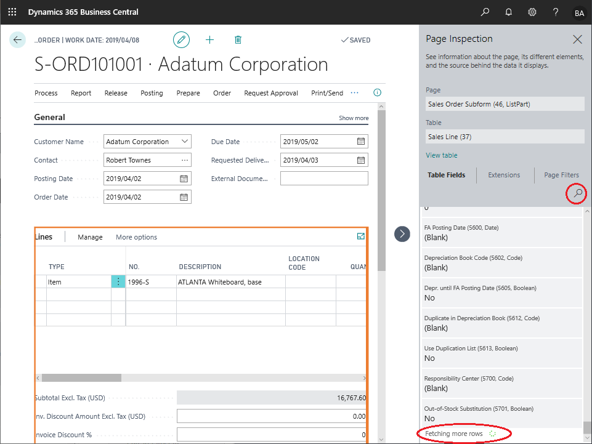The width and height of the screenshot is (592, 444).
Task: Open the Prepare menu
Action: 188,93
